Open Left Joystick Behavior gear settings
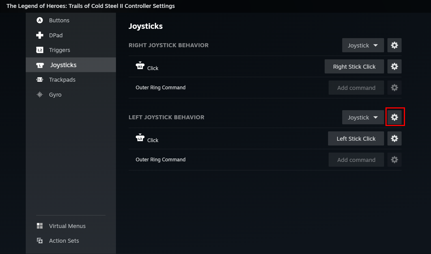The height and width of the screenshot is (254, 431). point(394,117)
